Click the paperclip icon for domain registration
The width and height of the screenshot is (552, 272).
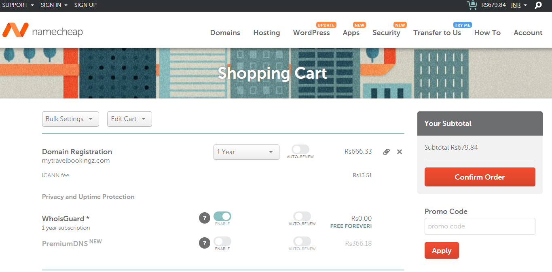[387, 152]
